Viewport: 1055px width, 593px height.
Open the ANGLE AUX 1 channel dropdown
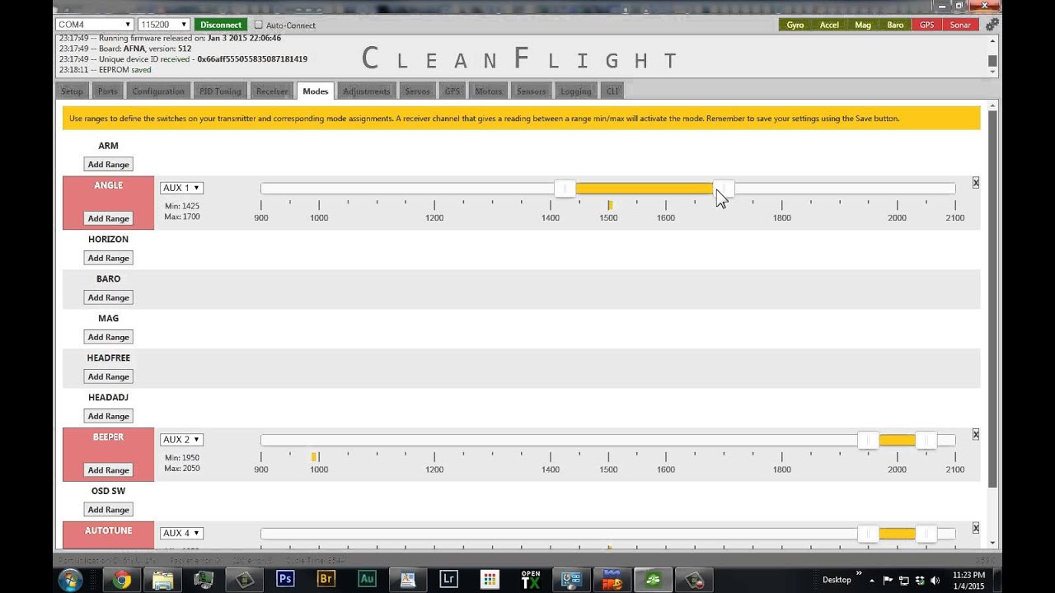pyautogui.click(x=181, y=188)
